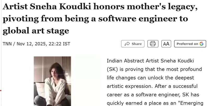Click the Nov 12, 2025 timestamp

[32, 44]
